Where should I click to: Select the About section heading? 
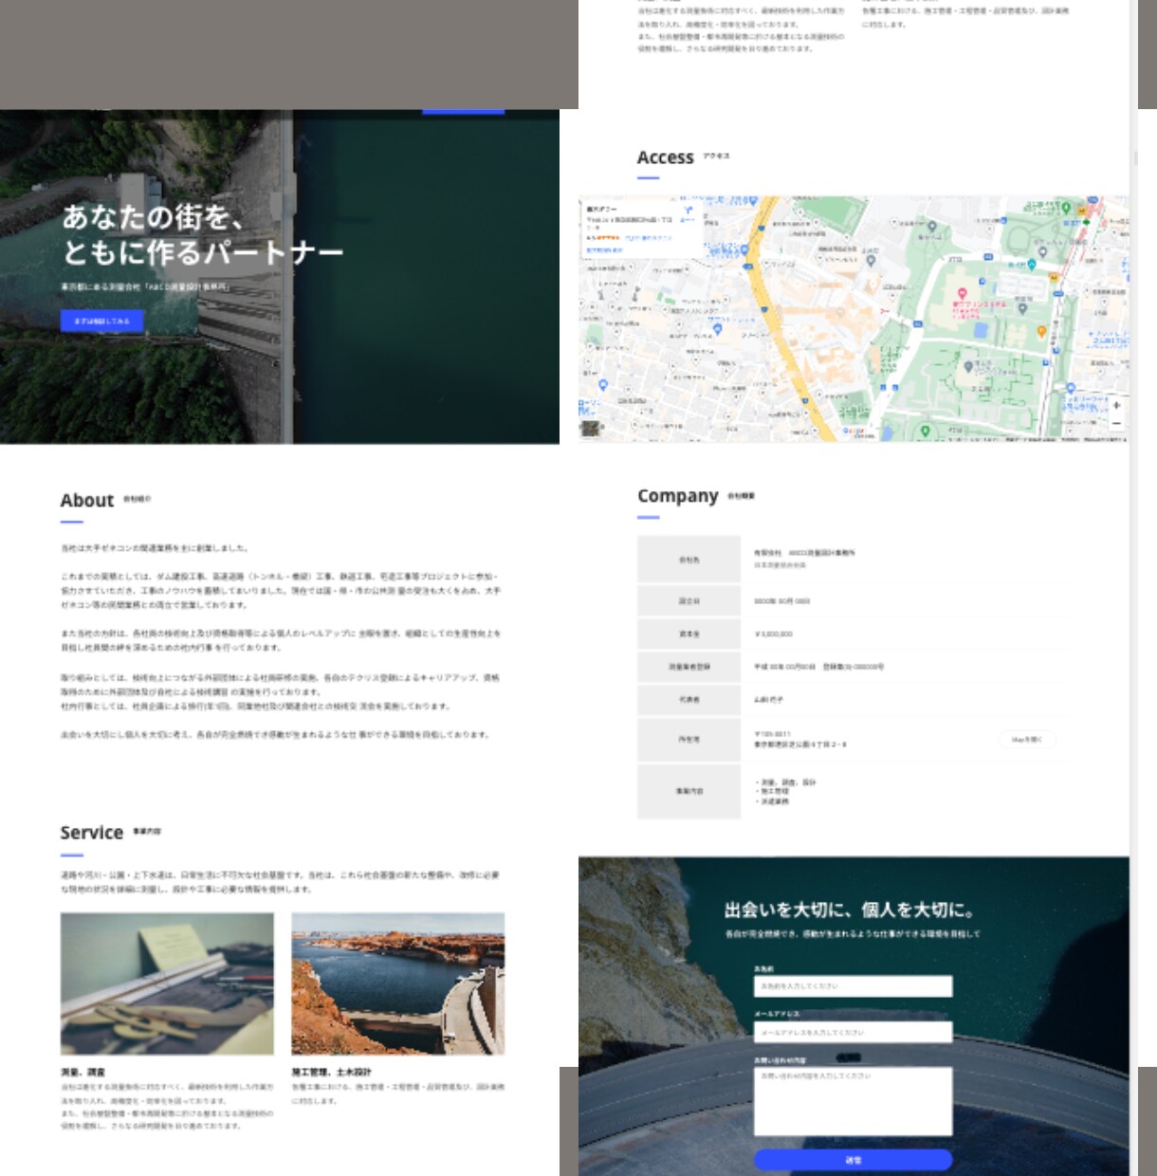pyautogui.click(x=87, y=500)
